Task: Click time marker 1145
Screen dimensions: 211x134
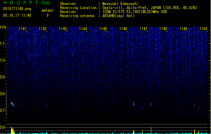Action: (103, 29)
